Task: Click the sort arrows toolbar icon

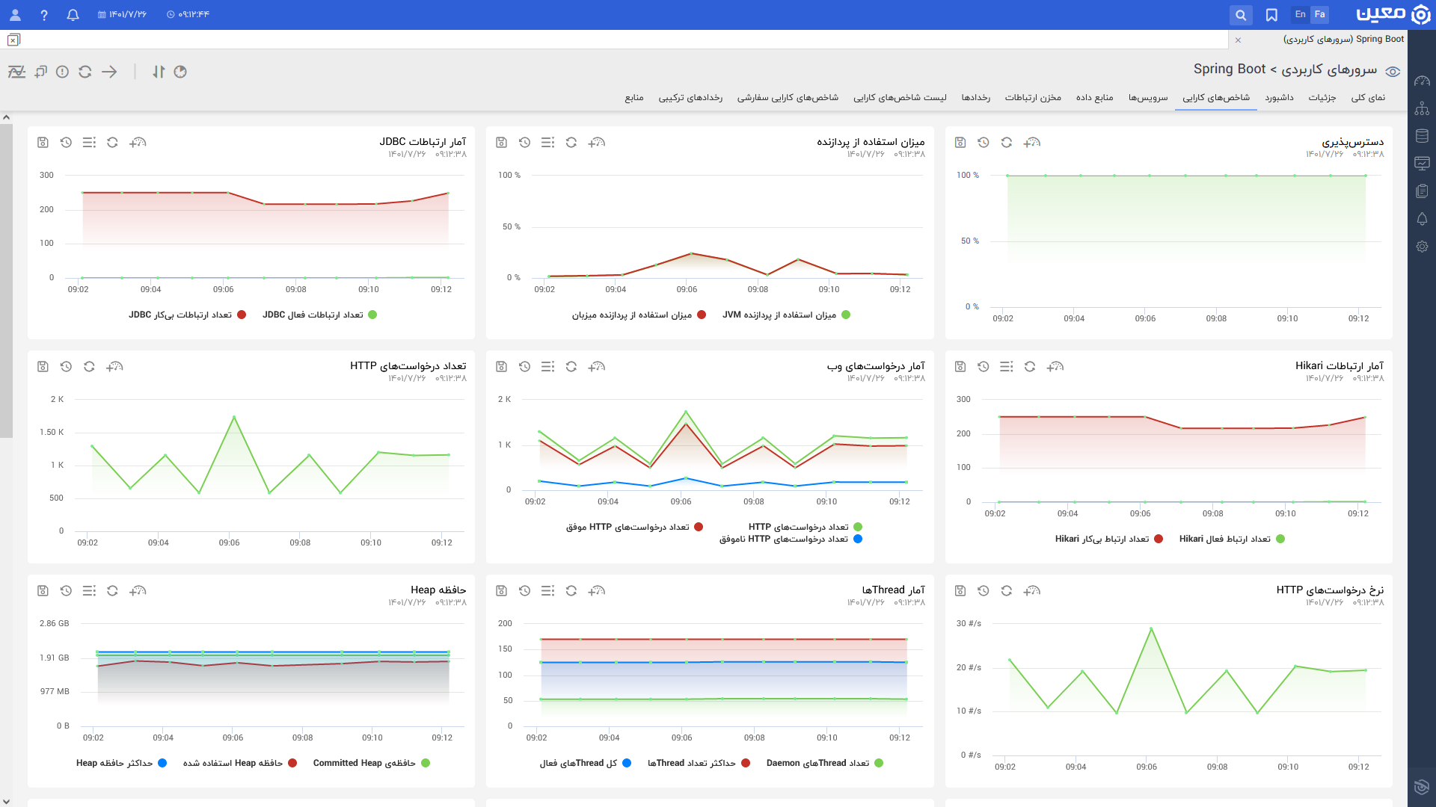Action: 159,72
